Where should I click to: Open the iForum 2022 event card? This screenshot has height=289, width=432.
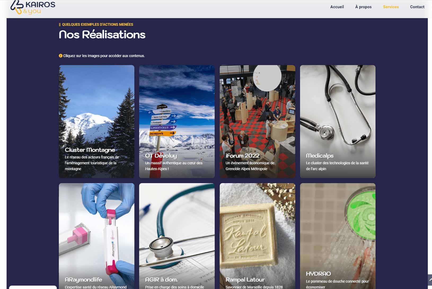(257, 121)
